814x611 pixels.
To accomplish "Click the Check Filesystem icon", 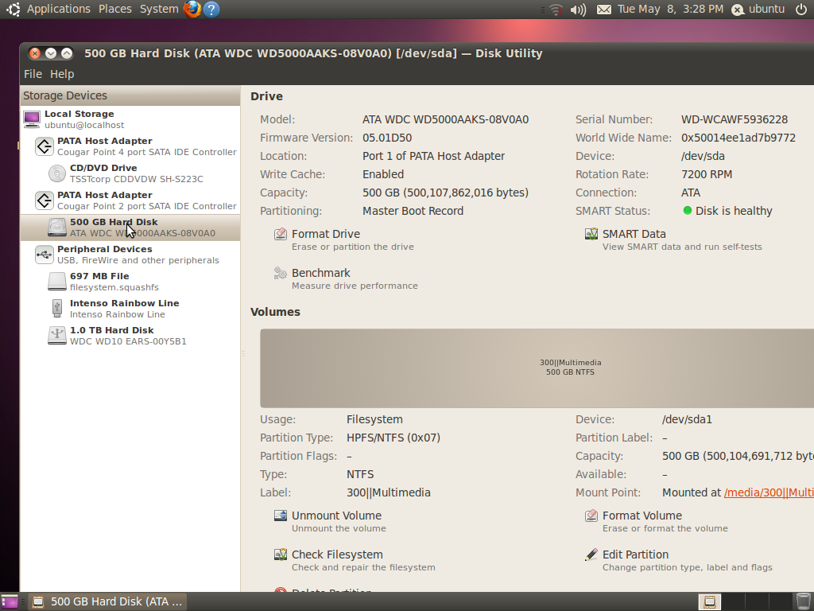I will 281,555.
